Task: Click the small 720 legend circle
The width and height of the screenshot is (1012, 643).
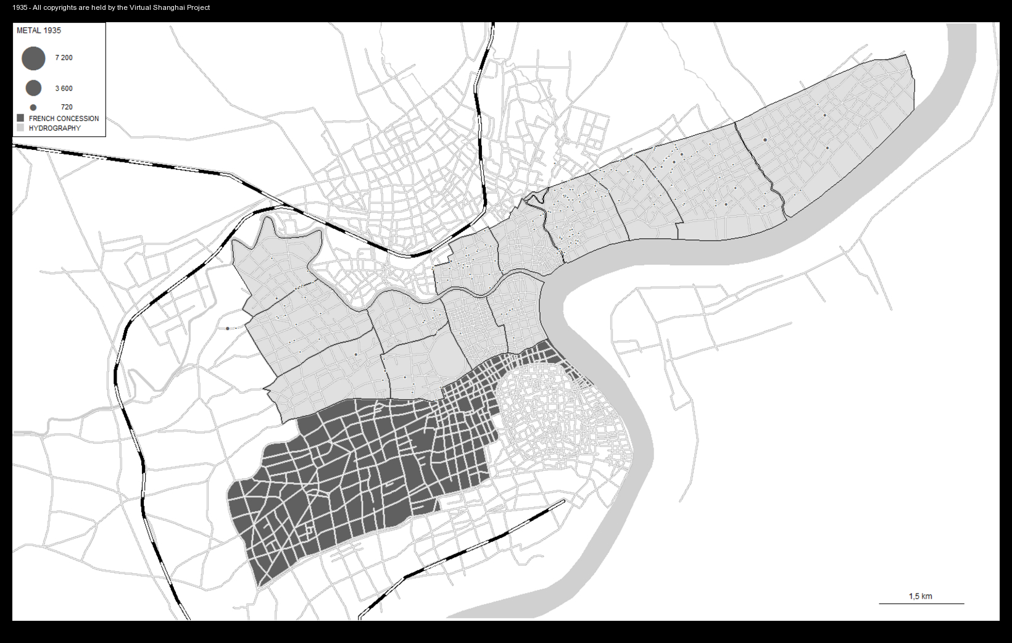Action: (x=33, y=107)
